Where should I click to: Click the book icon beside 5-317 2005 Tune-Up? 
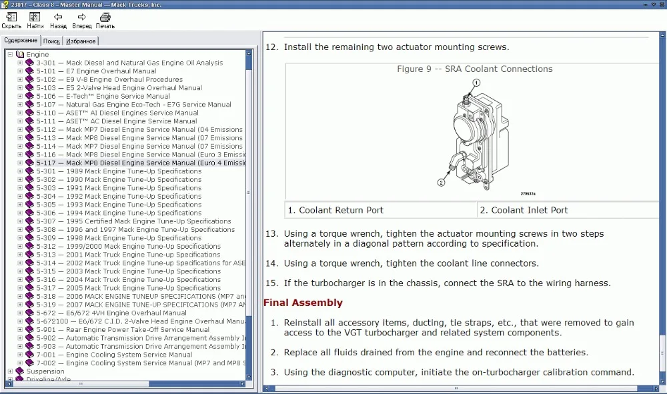pos(29,288)
